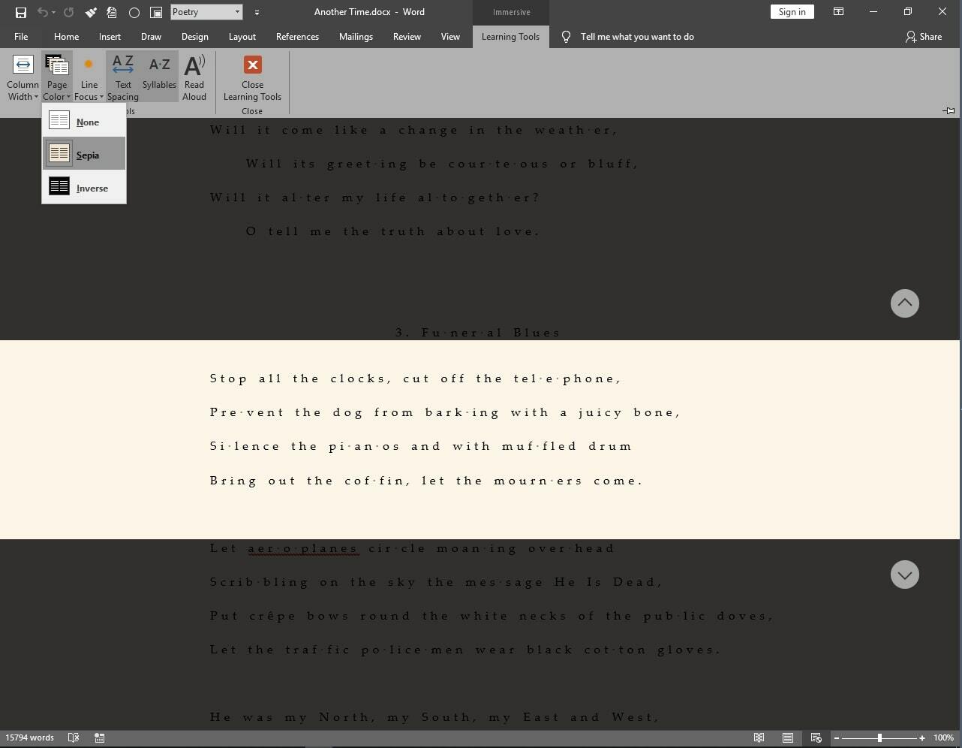
Task: Choose None from Page Color menu
Action: tap(84, 122)
